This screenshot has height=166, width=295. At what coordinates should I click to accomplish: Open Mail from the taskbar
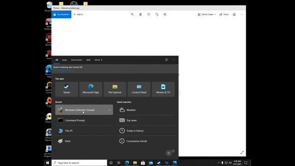coord(151,163)
